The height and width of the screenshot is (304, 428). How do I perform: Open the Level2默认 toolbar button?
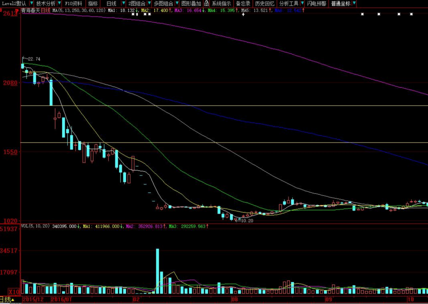click(x=14, y=3)
